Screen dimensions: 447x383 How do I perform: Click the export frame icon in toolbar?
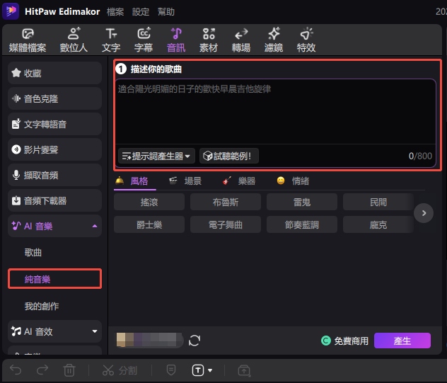click(x=244, y=370)
